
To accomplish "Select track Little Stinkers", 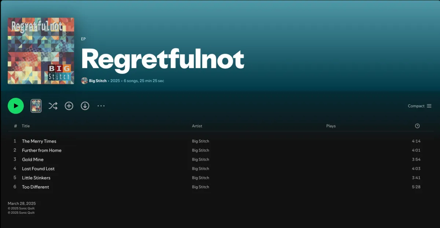I will [36, 178].
